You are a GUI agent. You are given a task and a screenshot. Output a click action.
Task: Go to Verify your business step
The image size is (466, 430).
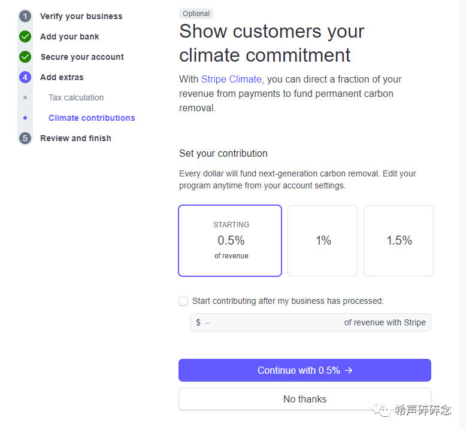(81, 16)
